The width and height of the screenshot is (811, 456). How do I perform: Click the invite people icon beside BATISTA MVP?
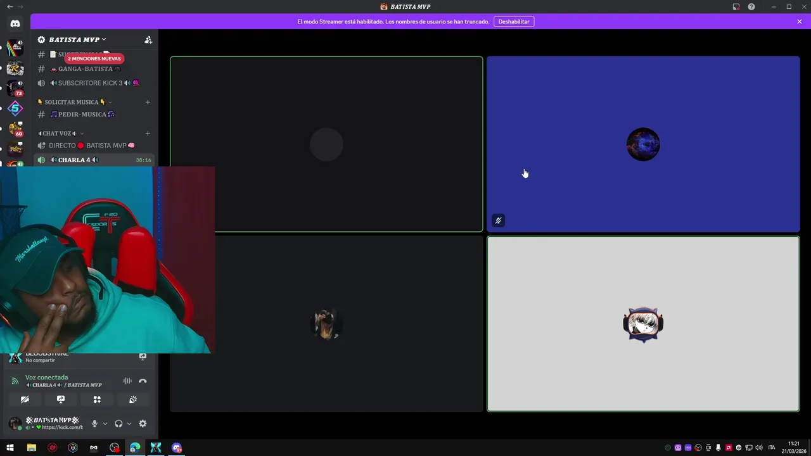[148, 39]
